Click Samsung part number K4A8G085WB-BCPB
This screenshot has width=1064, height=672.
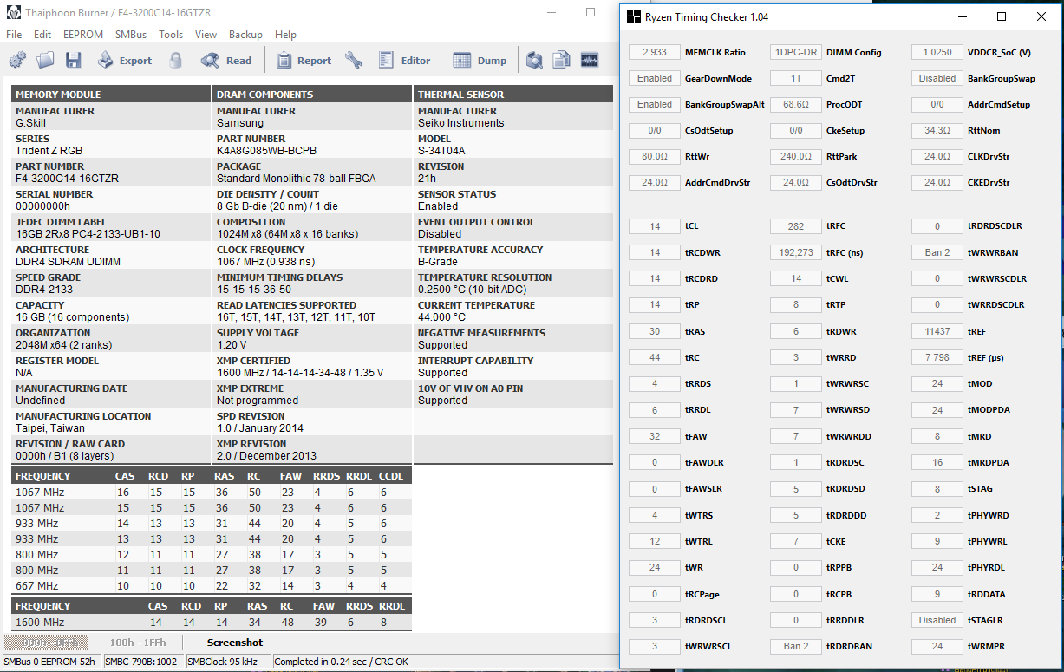[x=266, y=151]
